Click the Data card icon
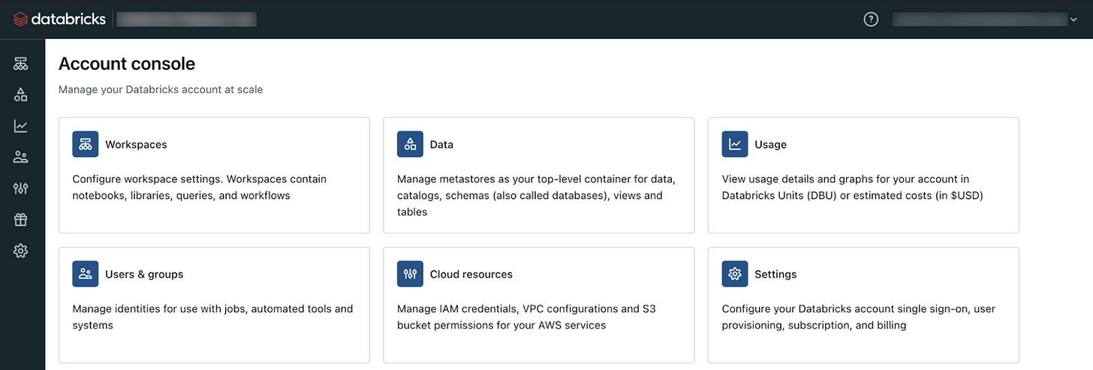 (x=410, y=144)
